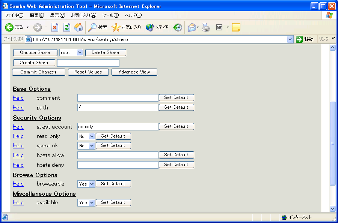This screenshot has height=223, width=338.
Task: Open the available Yes dropdown
Action: pos(86,202)
